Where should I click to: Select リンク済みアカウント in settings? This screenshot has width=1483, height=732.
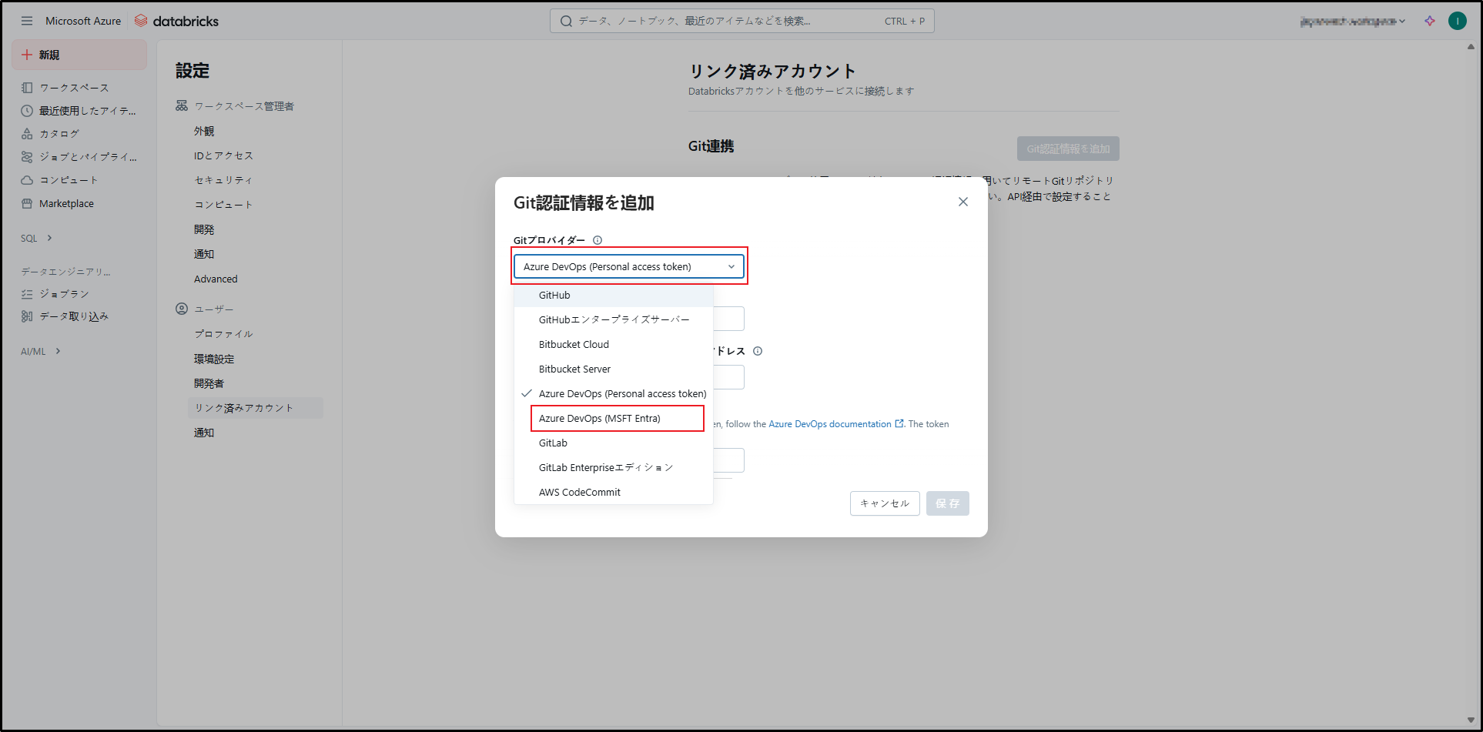pos(256,408)
